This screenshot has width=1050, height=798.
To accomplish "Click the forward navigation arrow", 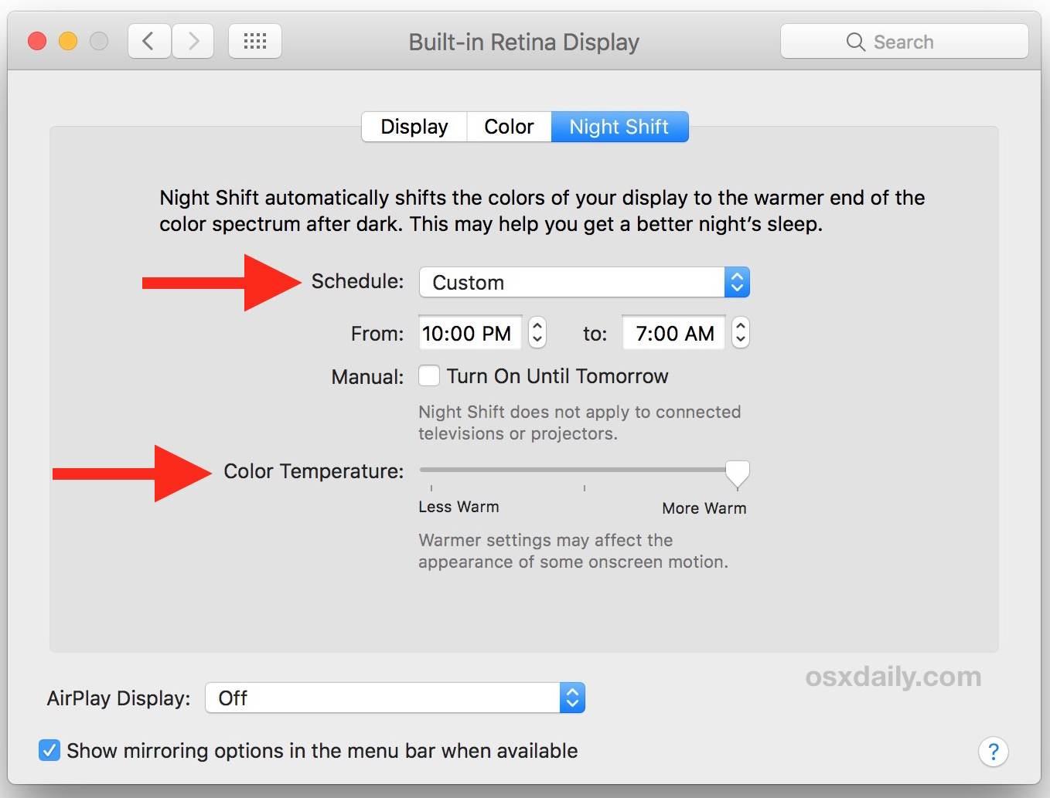I will click(x=193, y=41).
